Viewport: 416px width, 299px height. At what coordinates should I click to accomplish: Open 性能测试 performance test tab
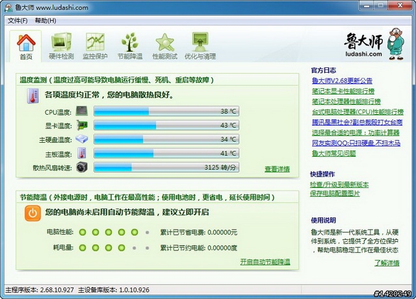(164, 47)
